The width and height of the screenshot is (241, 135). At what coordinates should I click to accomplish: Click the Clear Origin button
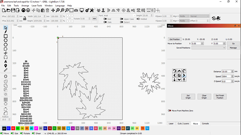click(204, 97)
